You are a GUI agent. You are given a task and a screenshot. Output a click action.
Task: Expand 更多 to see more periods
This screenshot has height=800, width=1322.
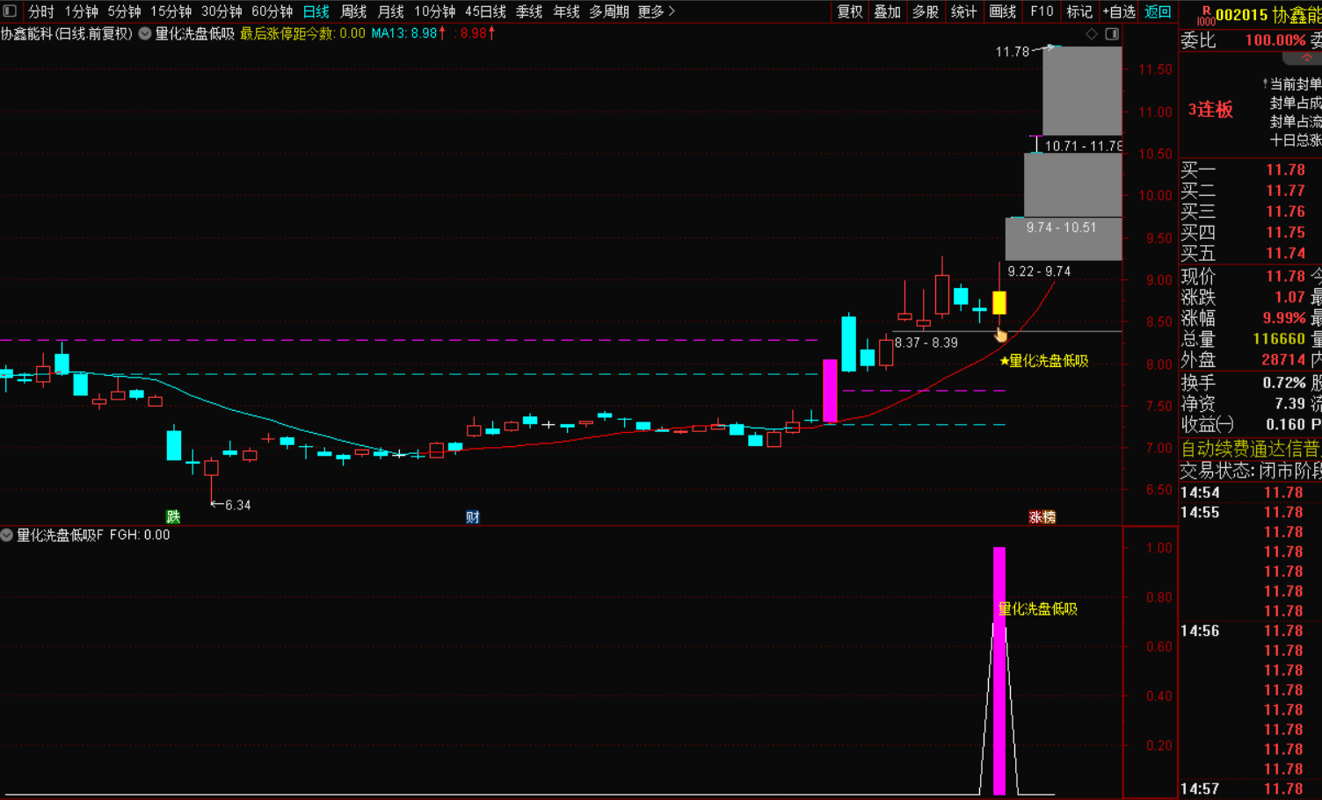(656, 11)
